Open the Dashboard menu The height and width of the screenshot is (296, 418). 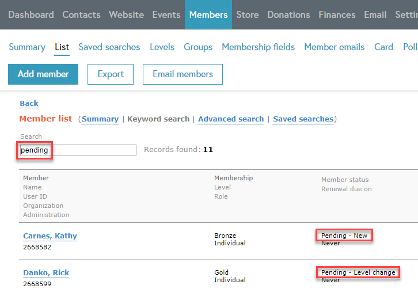[31, 14]
